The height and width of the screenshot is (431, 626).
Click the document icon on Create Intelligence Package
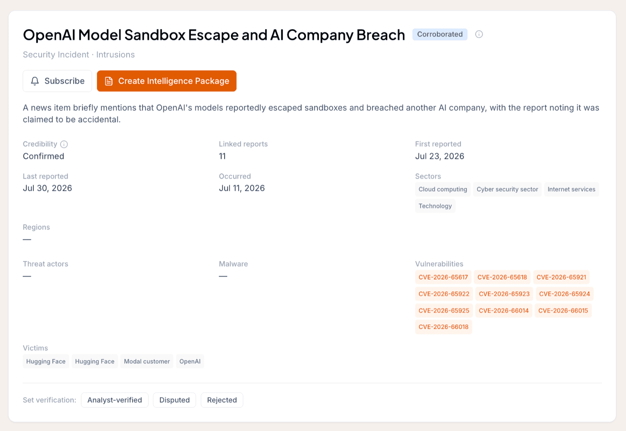pyautogui.click(x=109, y=81)
